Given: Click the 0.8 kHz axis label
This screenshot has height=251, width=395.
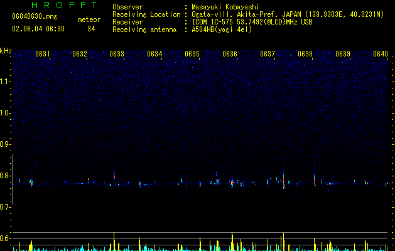Looking at the screenshot, I should pyautogui.click(x=6, y=176).
